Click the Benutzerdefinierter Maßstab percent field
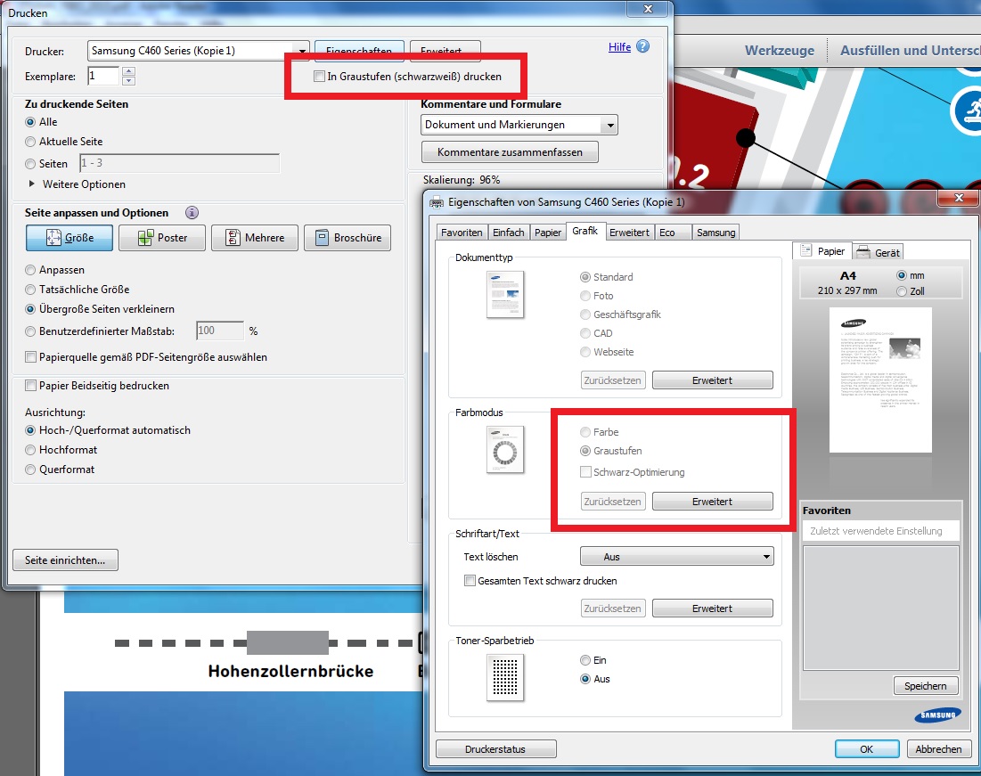 click(220, 331)
